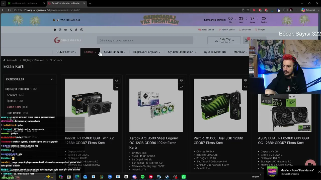This screenshot has height=180, width=321.
Task: Expand the Laptop menu
Action: [x=90, y=52]
